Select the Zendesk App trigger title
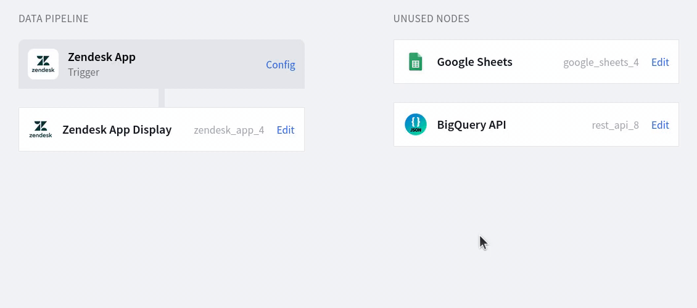The width and height of the screenshot is (697, 308). click(102, 57)
